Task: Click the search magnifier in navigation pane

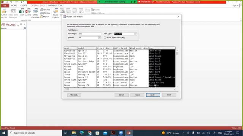Action: [x=25, y=28]
